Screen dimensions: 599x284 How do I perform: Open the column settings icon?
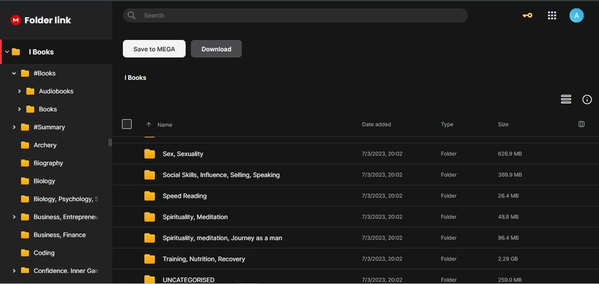581,124
